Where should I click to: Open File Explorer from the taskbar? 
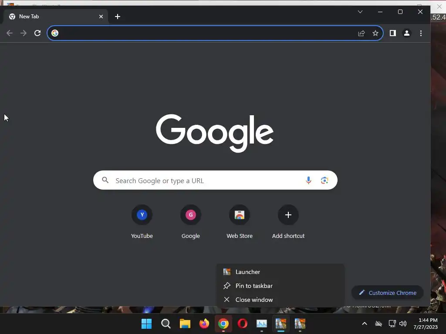(185, 324)
